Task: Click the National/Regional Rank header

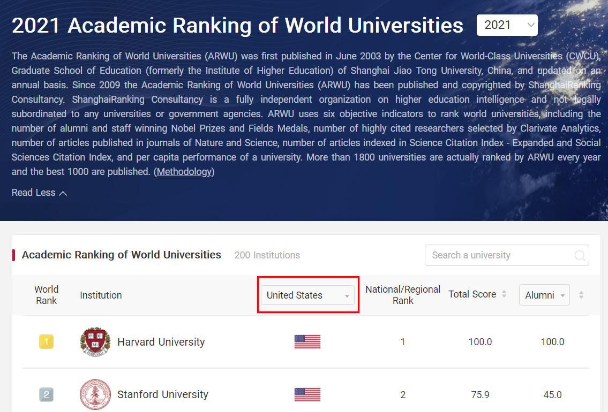Action: tap(403, 295)
